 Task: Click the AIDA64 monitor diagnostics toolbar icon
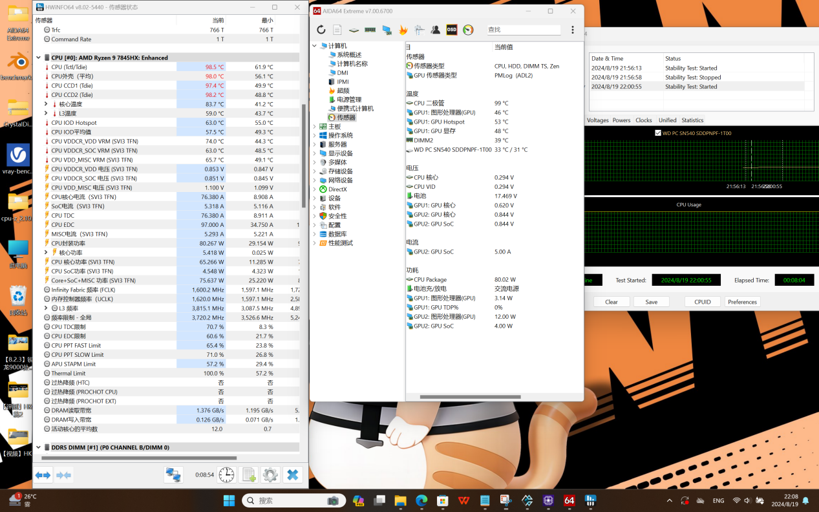point(387,30)
